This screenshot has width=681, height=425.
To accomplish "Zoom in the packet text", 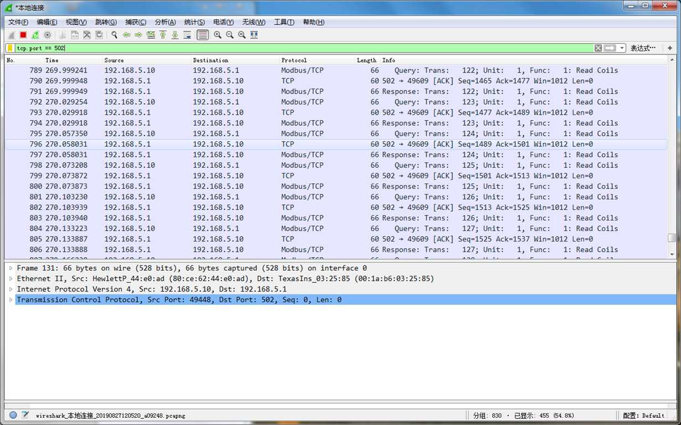I will click(x=218, y=35).
